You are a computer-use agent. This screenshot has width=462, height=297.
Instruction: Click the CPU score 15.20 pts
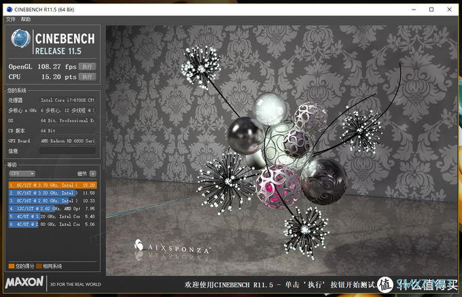(58, 77)
